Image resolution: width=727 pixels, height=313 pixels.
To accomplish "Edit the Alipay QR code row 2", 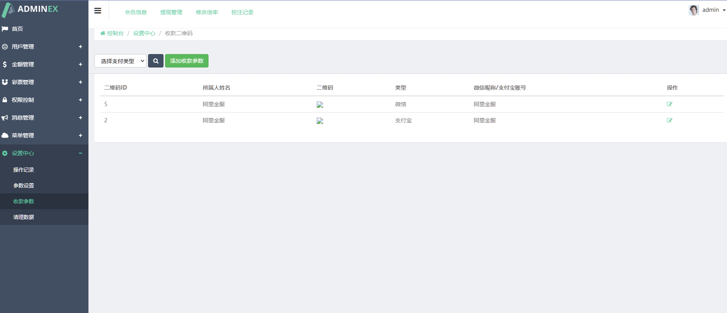I will coord(669,120).
